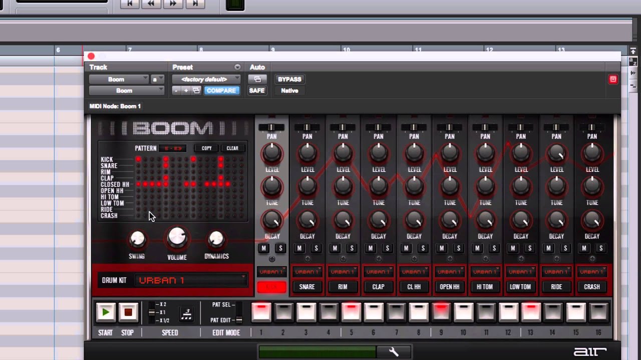This screenshot has height=360, width=641.
Task: Open the insert position 'a' dropdown
Action: coord(157,79)
